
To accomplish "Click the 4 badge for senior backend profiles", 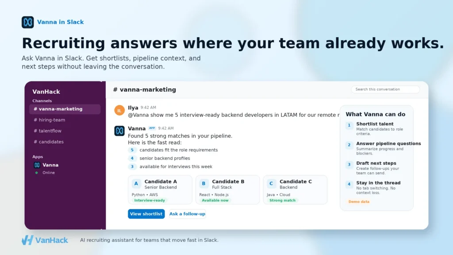I will point(132,158).
